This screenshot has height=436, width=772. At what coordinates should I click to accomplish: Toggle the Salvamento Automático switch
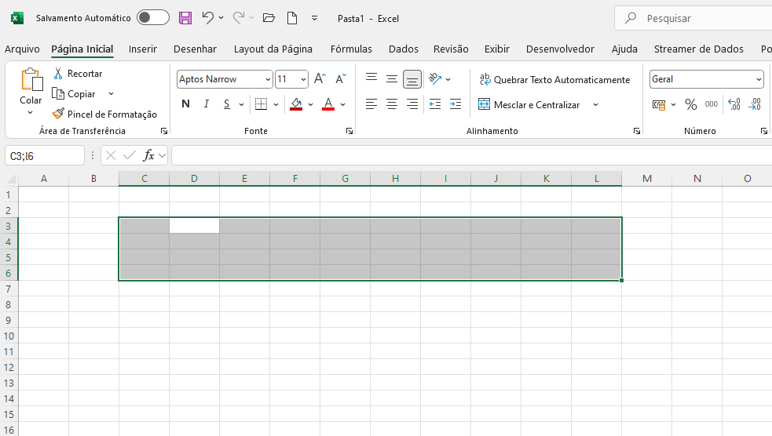[152, 17]
